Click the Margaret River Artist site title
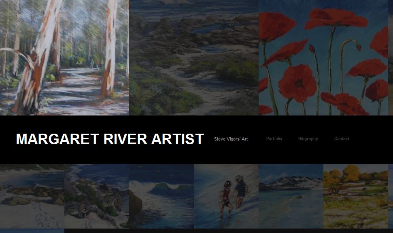The image size is (393, 233). point(110,139)
